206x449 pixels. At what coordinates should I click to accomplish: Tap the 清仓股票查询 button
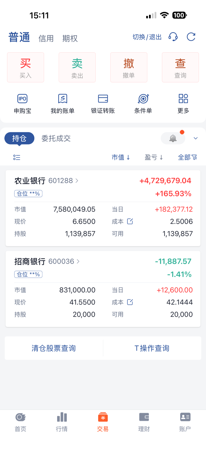(x=54, y=348)
